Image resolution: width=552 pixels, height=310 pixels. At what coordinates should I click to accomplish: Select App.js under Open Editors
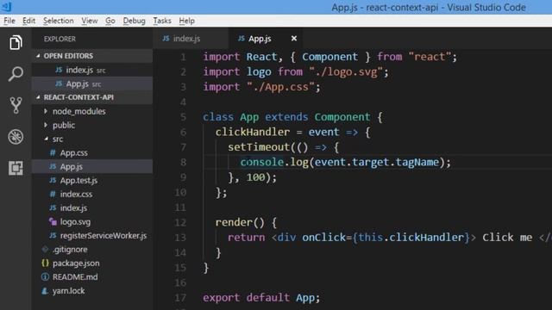(x=92, y=84)
